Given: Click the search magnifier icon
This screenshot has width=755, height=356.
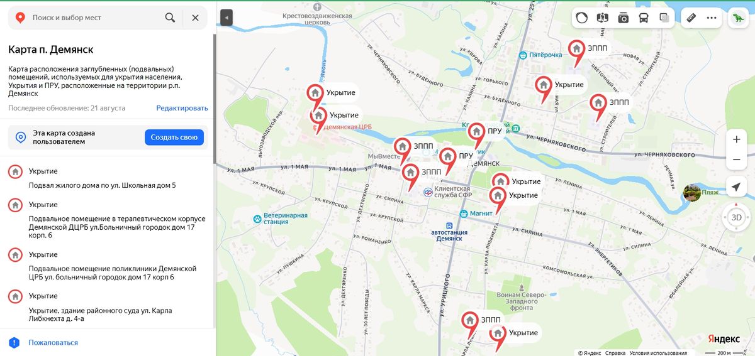Looking at the screenshot, I should point(170,18).
